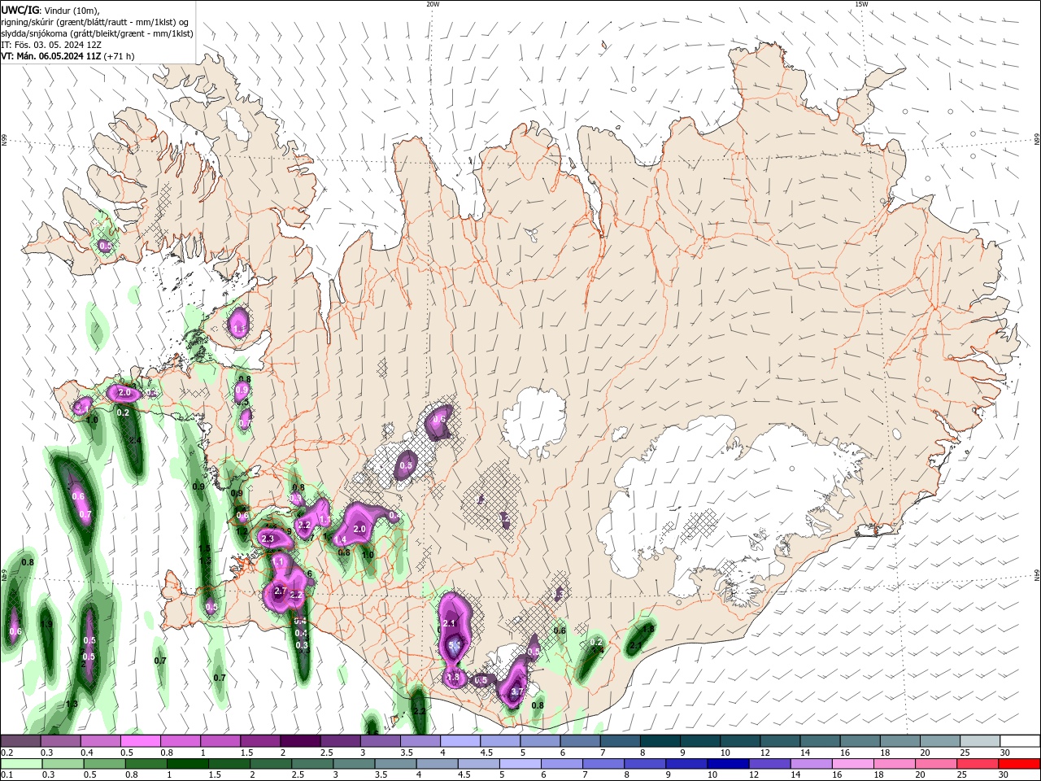Click the 'slydda/snjókoma (grátt/bleikt/grænt' text line
The height and width of the screenshot is (781, 1041).
[97, 33]
